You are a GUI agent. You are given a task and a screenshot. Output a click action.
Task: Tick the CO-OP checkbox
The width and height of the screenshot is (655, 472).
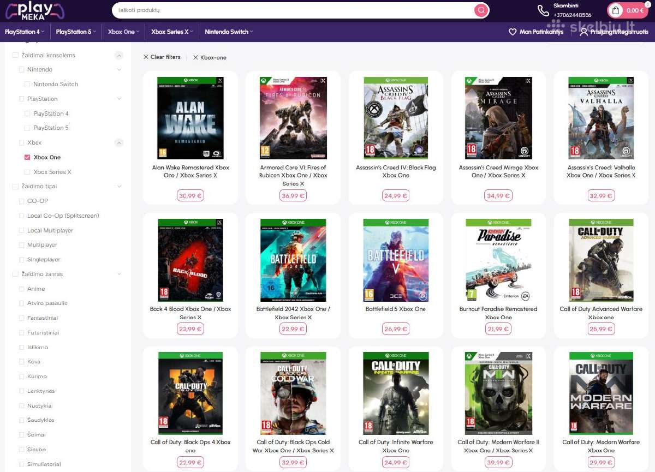pos(22,201)
